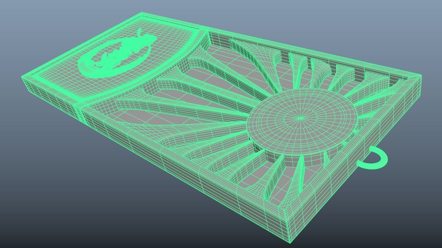Click the oval logo emblem on panel
442x248 pixels.
(x=118, y=54)
